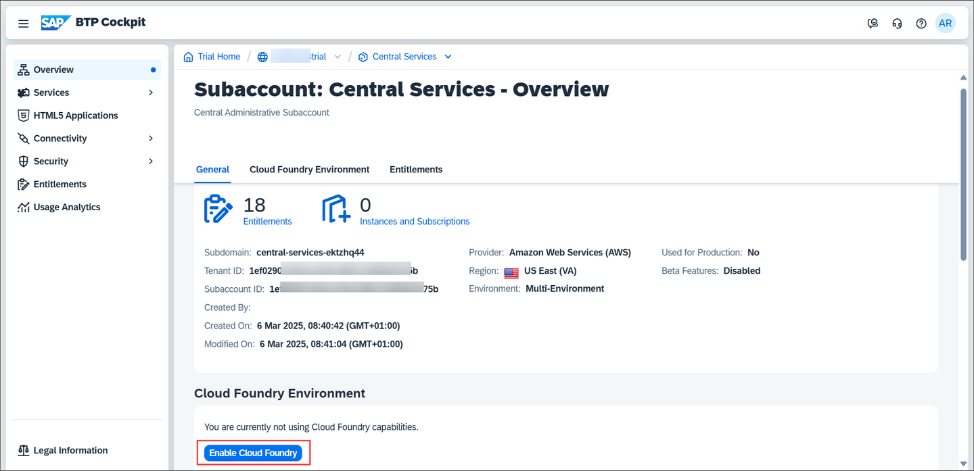The height and width of the screenshot is (471, 974).
Task: Switch to the Entitlements tab
Action: [416, 170]
